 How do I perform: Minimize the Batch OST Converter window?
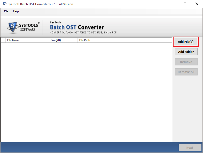coord(173,4)
